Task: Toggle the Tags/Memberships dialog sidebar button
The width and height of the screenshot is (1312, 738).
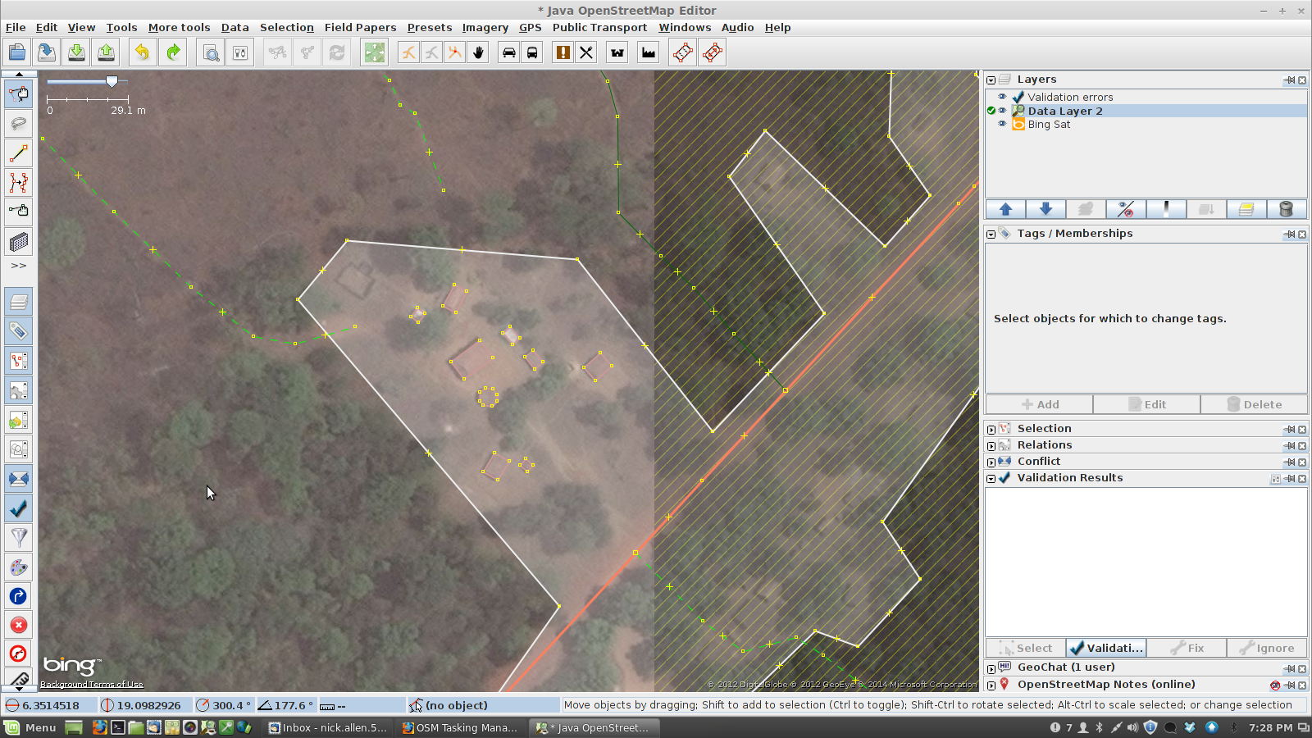Action: point(18,331)
